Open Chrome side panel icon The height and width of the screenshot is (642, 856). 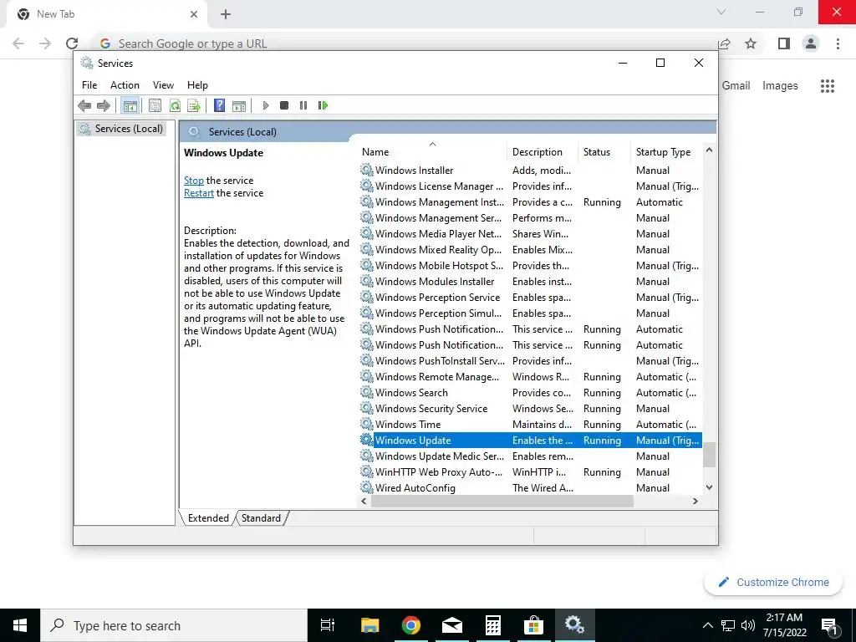(784, 43)
